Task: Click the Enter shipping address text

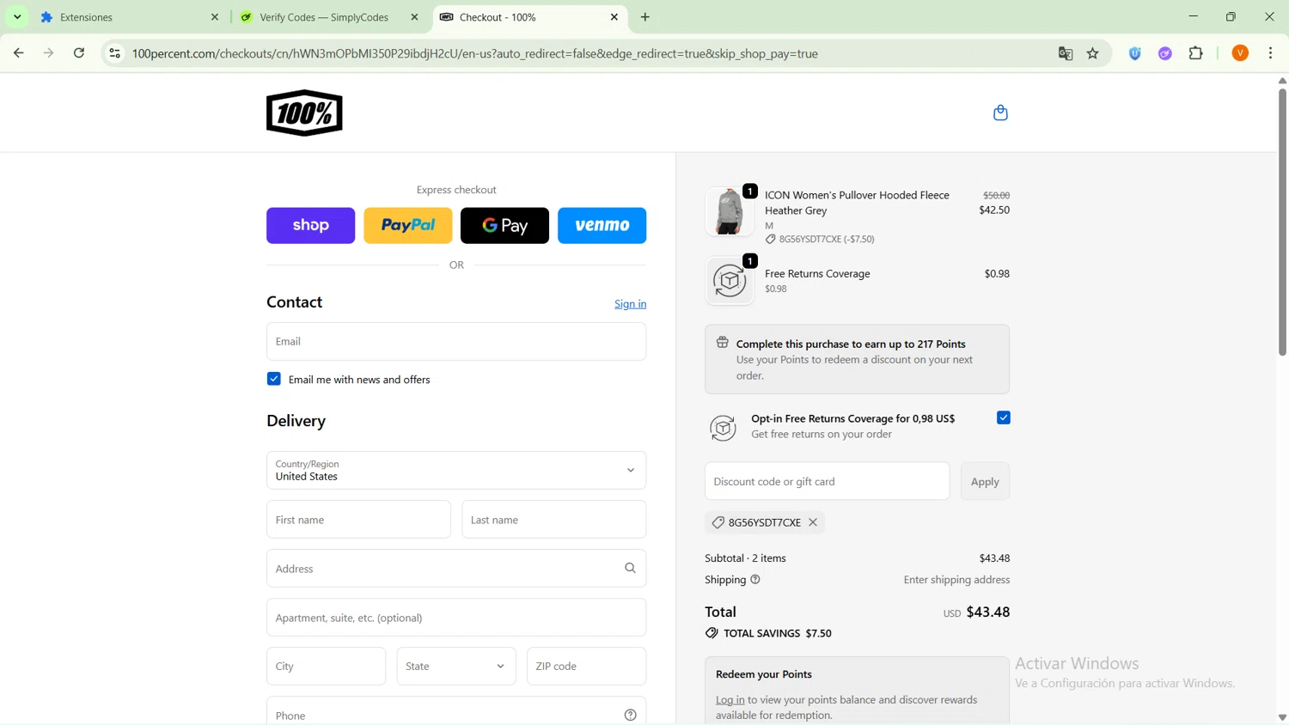Action: point(956,580)
